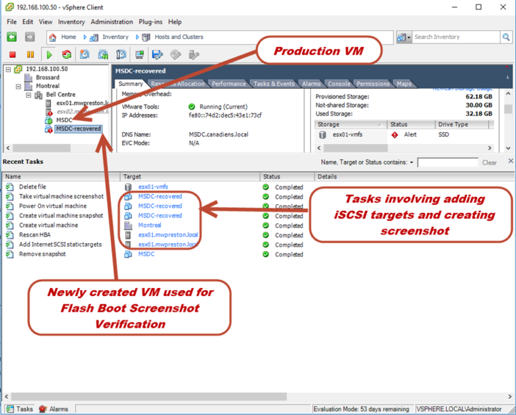
Task: Switch to the Permissions tab
Action: point(373,84)
